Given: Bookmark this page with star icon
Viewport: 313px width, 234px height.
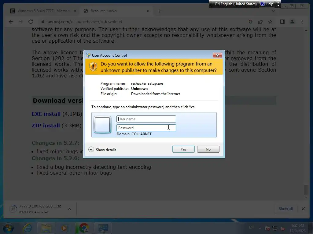Looking at the screenshot, I should pos(270,22).
